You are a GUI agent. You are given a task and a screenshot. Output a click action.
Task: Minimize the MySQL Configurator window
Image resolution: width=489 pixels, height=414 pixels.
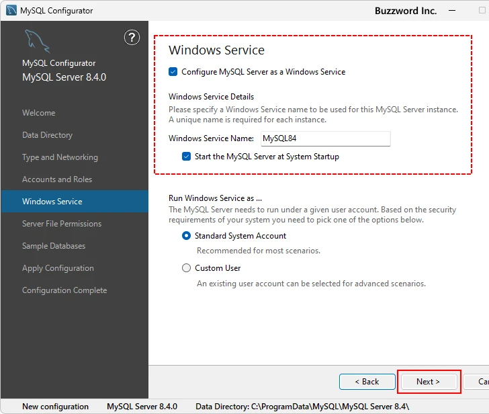click(x=452, y=10)
